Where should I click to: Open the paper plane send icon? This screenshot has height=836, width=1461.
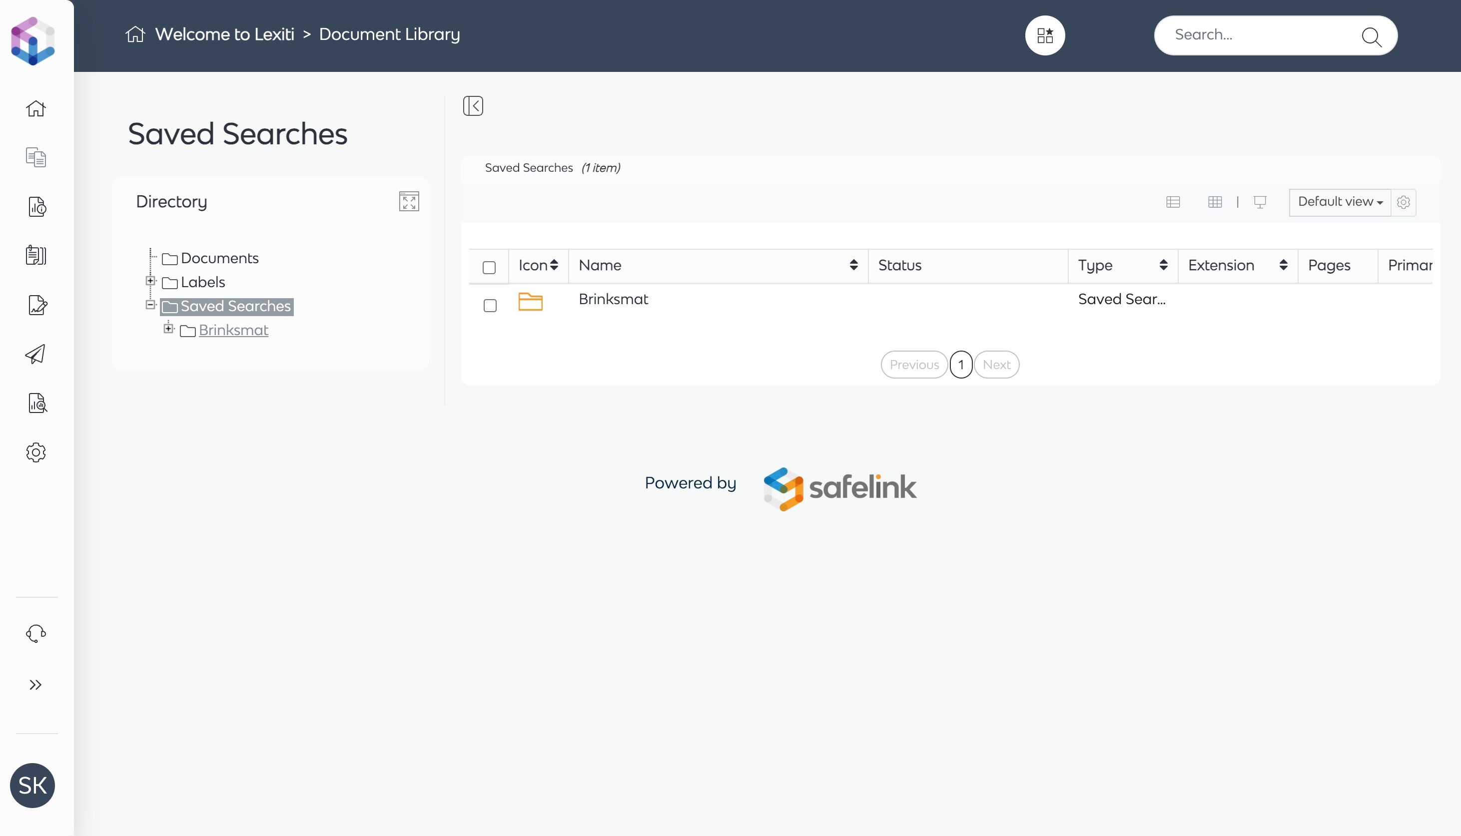point(35,354)
